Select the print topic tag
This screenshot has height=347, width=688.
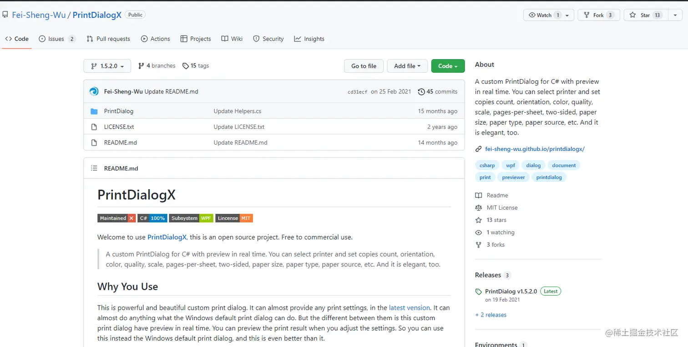point(485,177)
